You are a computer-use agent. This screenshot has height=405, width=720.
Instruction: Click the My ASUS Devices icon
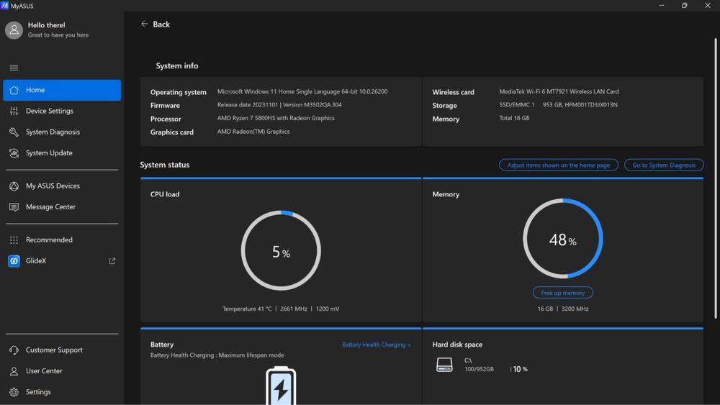point(14,186)
